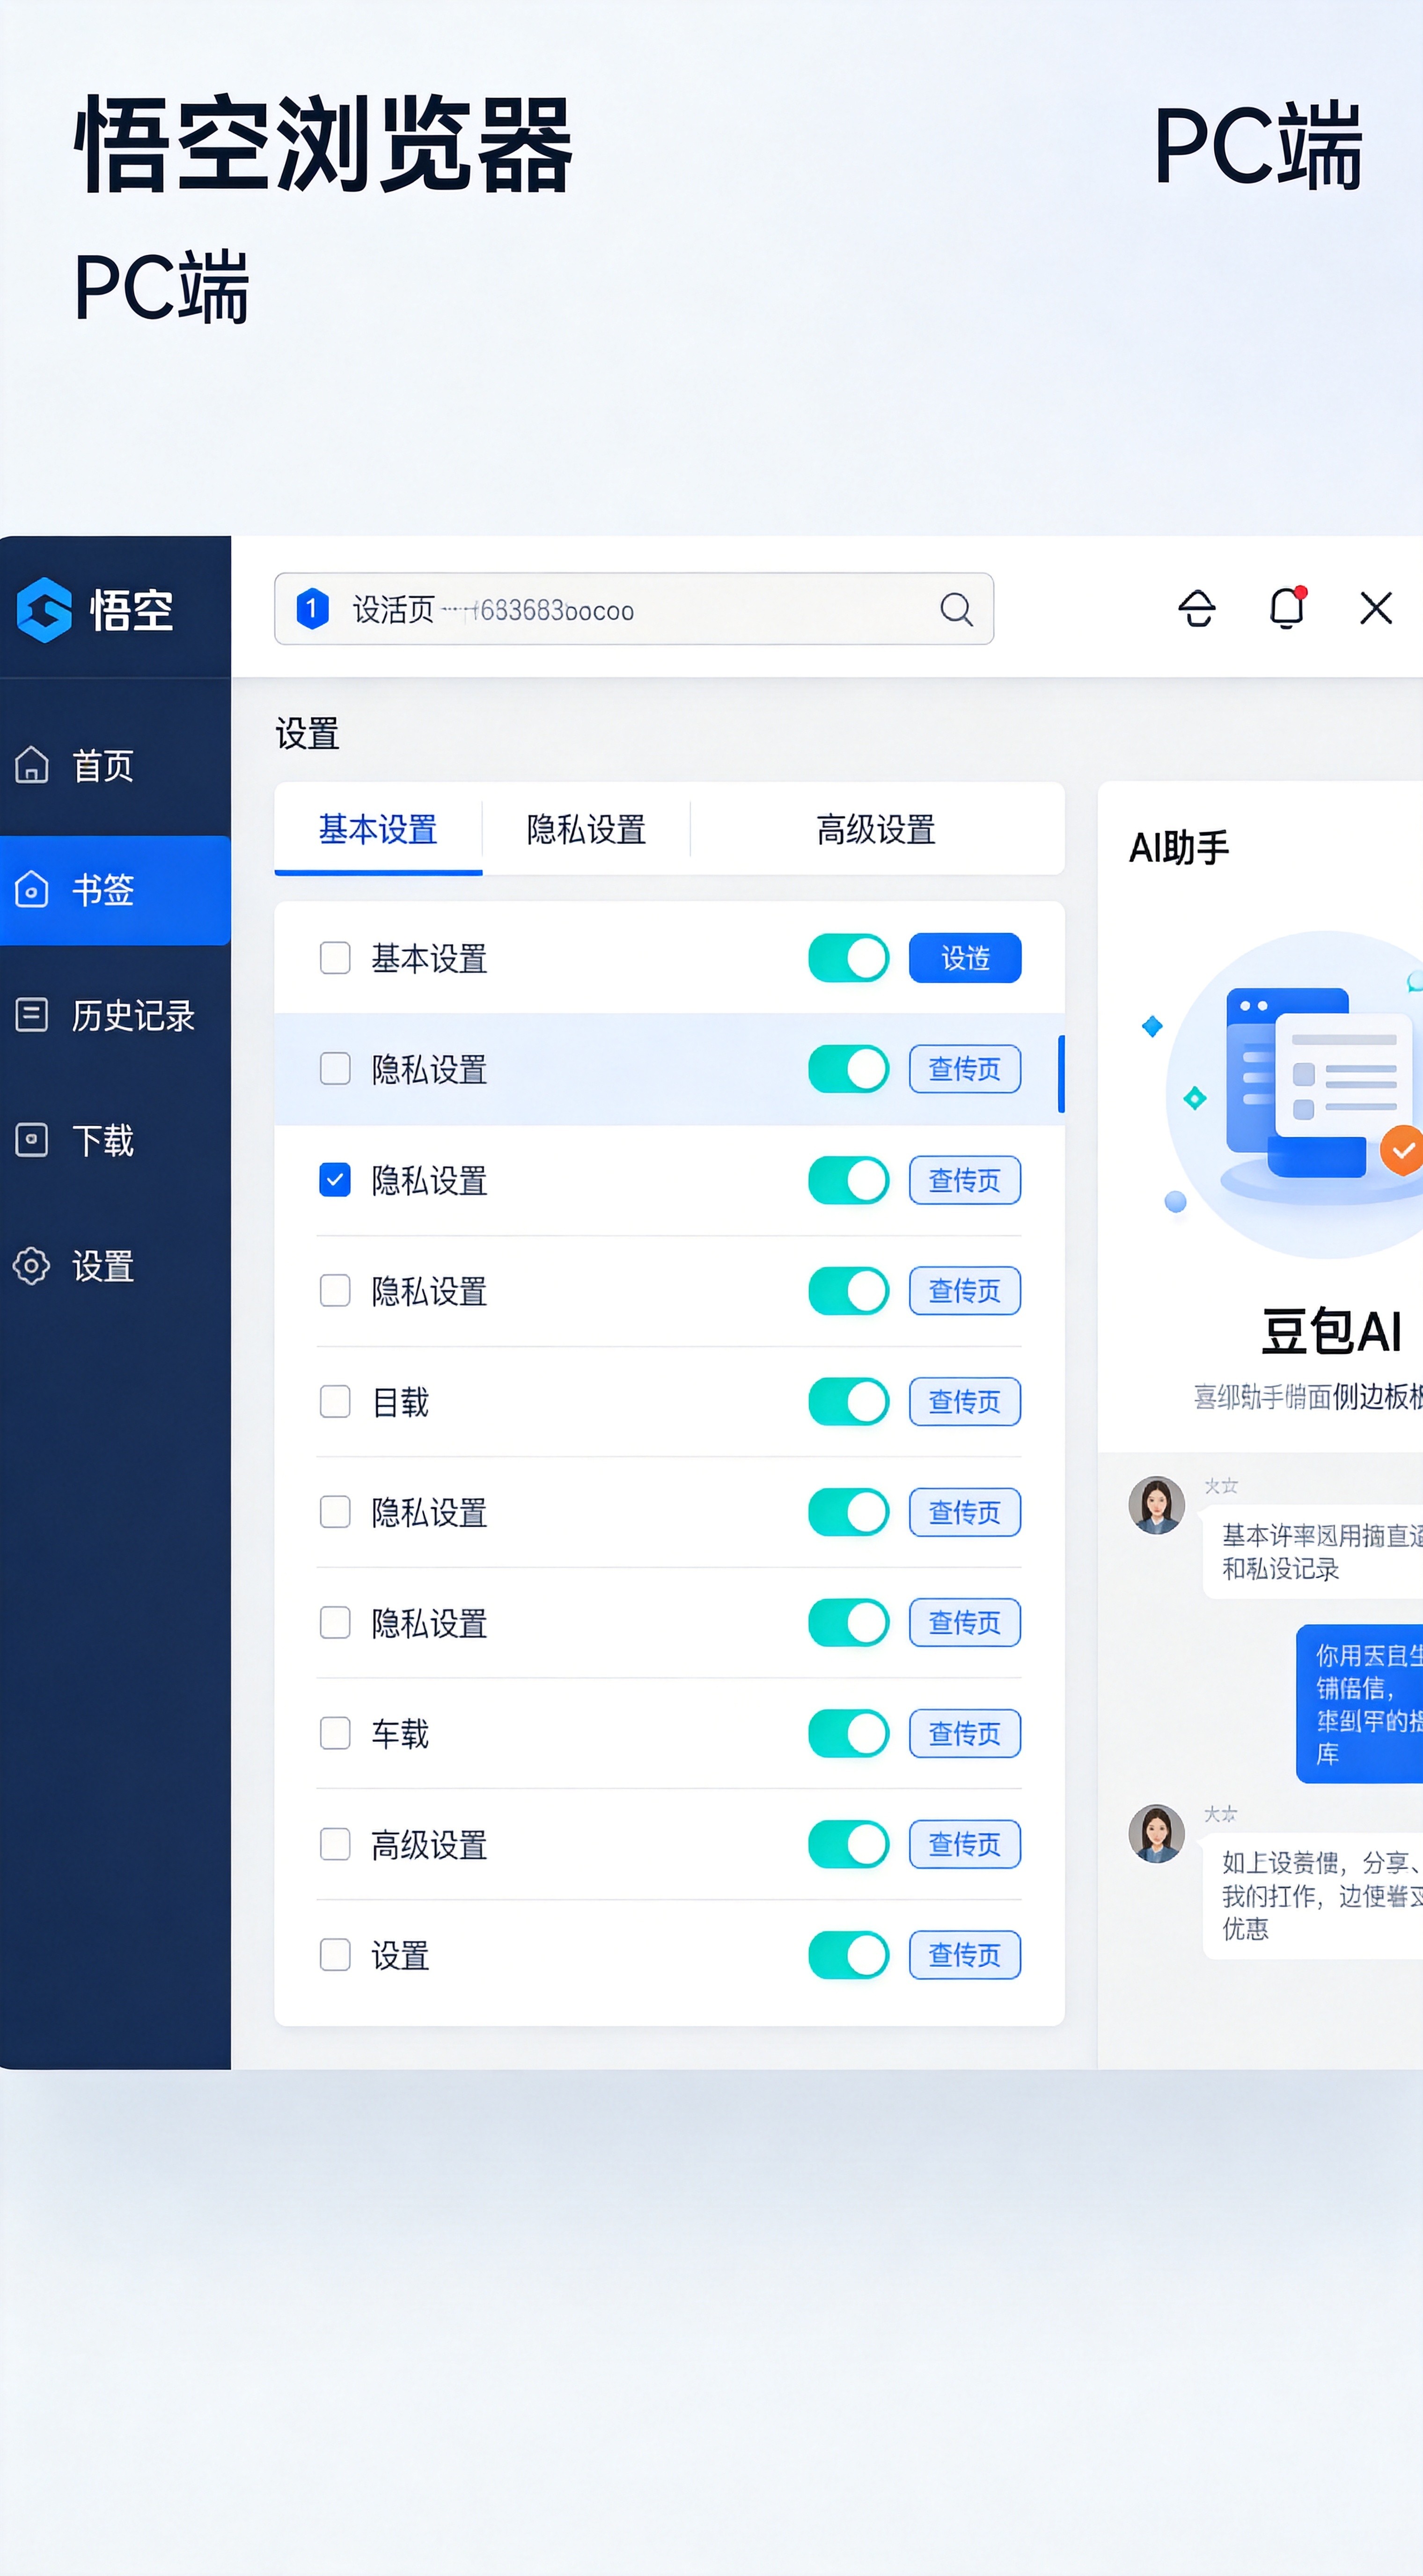This screenshot has width=1423, height=2576.
Task: Click the chat message containing 和私设记录
Action: click(x=1313, y=1552)
